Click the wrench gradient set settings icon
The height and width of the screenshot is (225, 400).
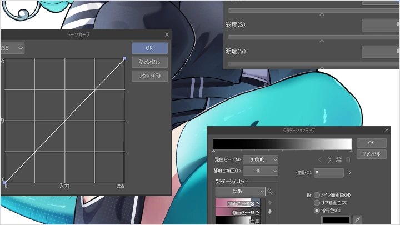pos(270,191)
